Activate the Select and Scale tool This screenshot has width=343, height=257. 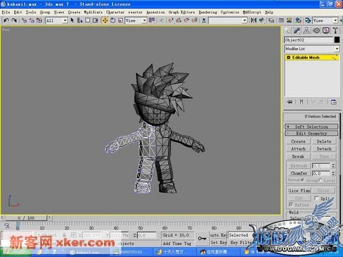pos(120,21)
